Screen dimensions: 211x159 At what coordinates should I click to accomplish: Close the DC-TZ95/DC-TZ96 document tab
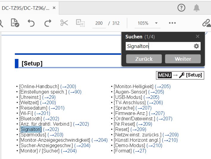54,8
